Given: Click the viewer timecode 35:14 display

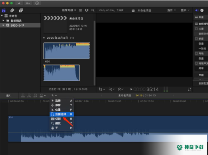Looking at the screenshot, I should (x=146, y=89).
